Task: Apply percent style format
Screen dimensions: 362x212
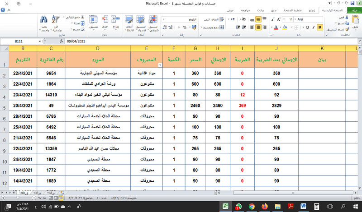Action: pyautogui.click(x=185, y=27)
